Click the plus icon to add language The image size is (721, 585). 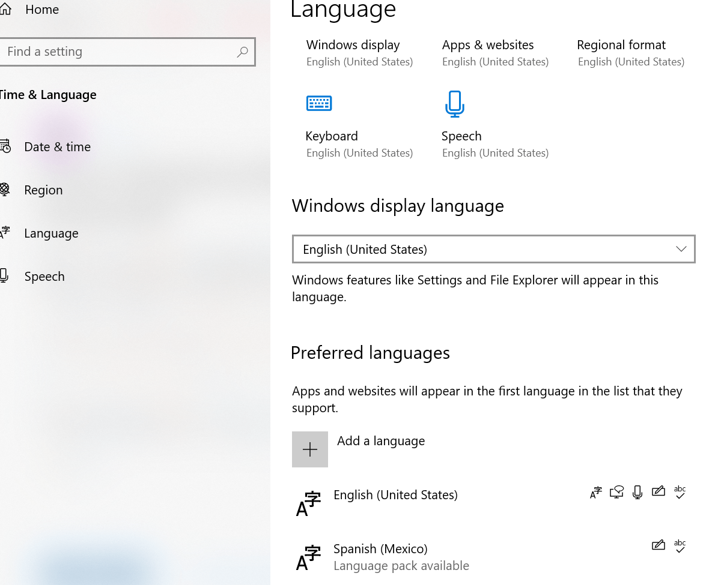(x=310, y=449)
